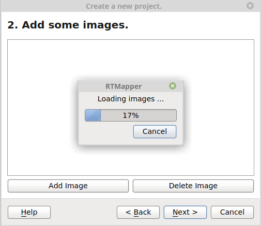
Task: Click the 17% progress label
Action: (131, 115)
